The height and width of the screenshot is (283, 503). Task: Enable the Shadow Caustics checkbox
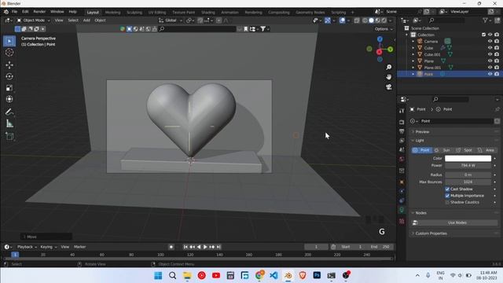coord(447,203)
